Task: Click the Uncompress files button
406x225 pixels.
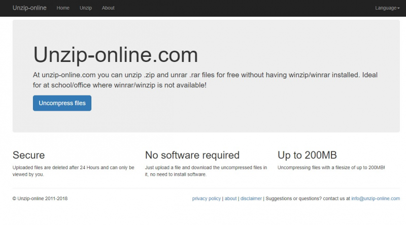Action: point(62,103)
